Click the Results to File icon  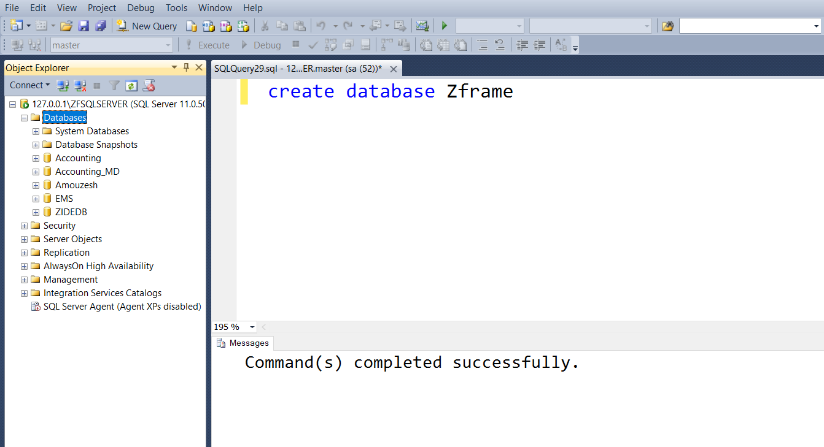point(461,45)
